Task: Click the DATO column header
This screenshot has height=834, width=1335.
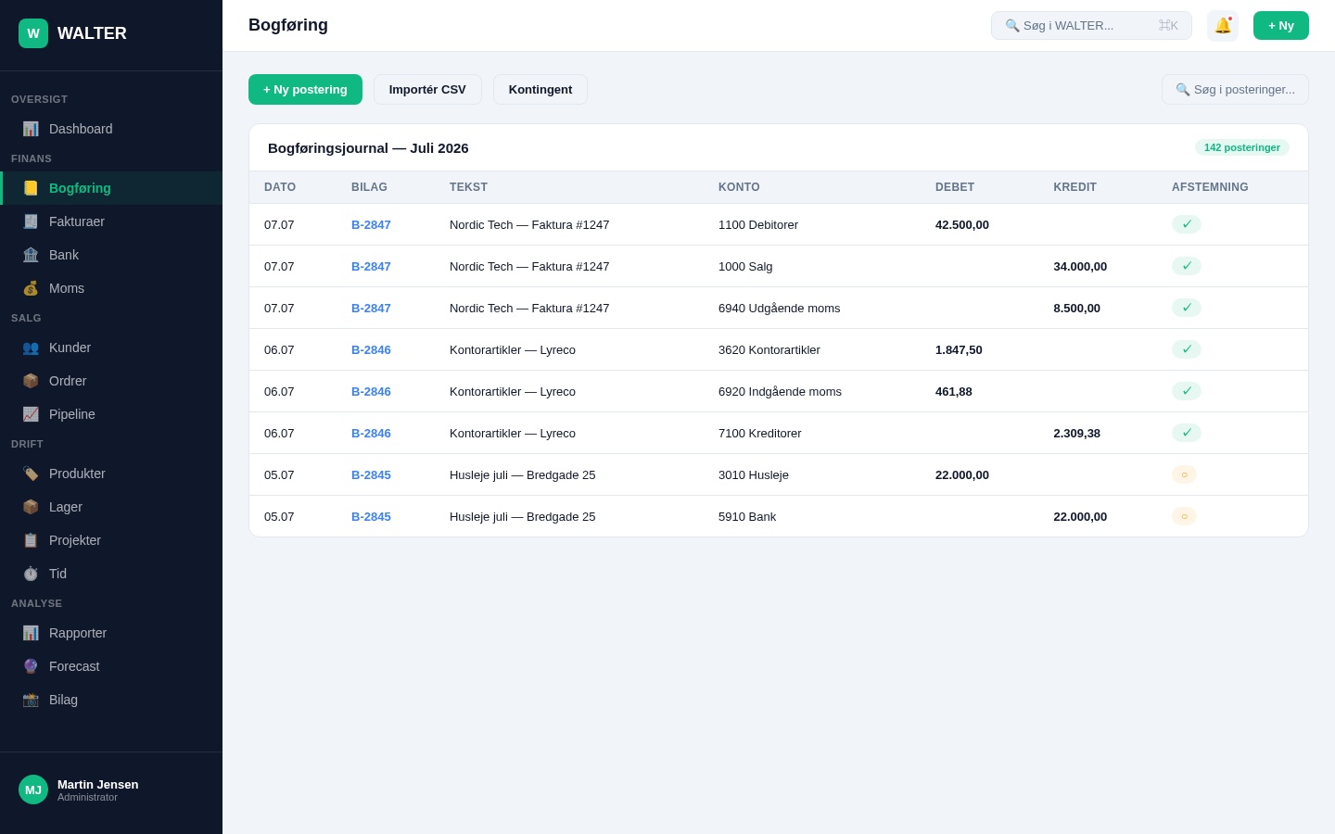Action: tap(280, 187)
